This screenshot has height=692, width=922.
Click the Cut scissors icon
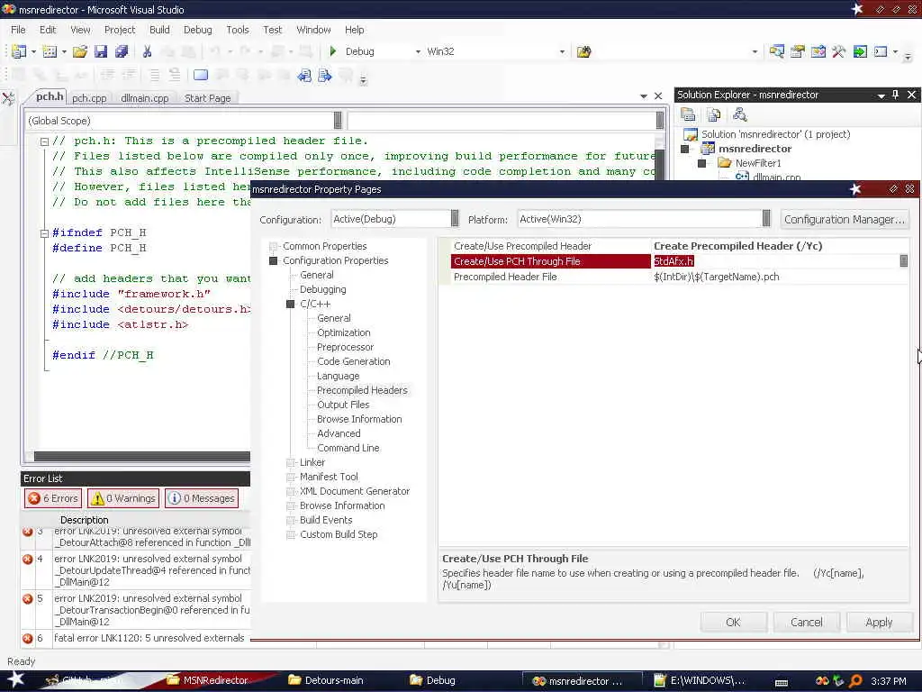(x=147, y=51)
